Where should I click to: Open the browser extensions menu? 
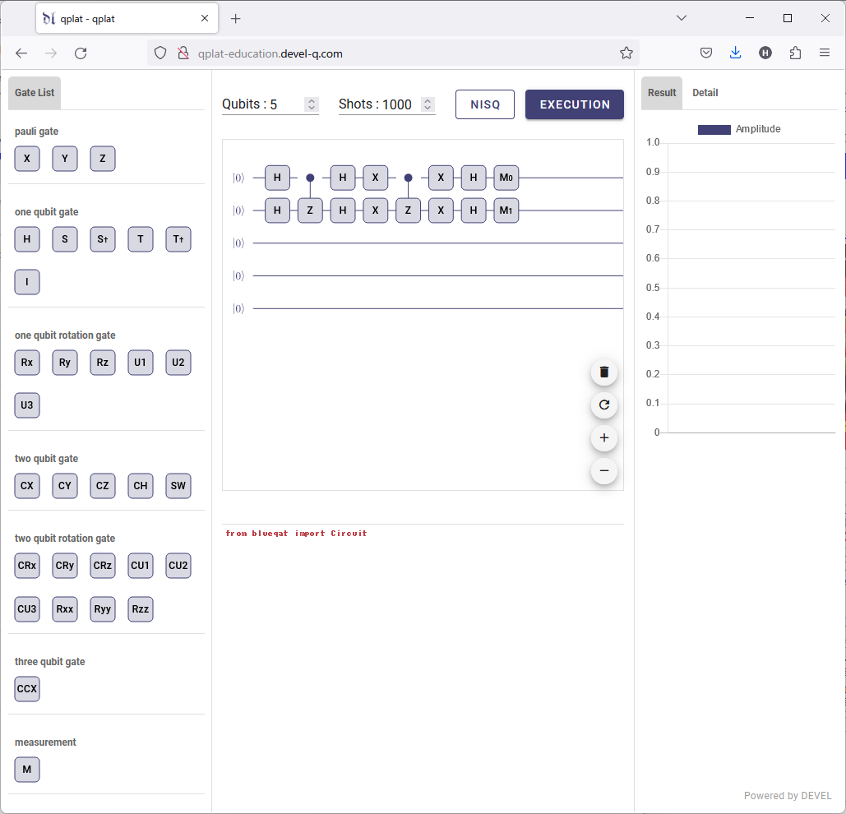point(795,53)
